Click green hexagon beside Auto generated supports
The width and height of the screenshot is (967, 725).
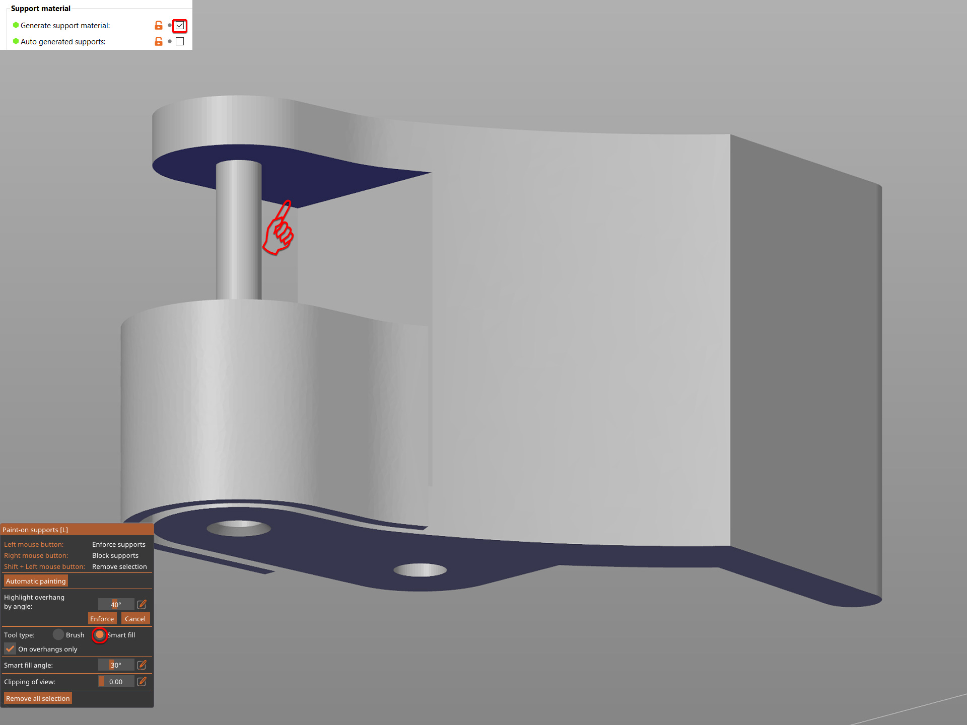16,41
